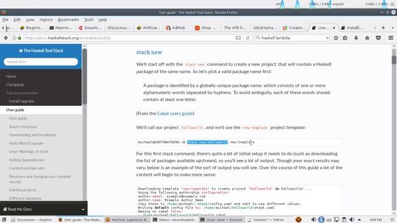397x223 pixels.
Task: Open the Tools menu
Action: tap(89, 19)
